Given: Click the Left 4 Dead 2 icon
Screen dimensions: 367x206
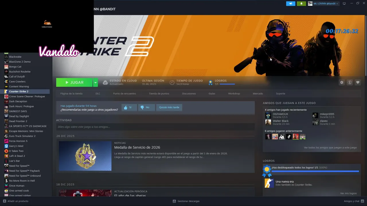Looking at the screenshot, I should point(6,156).
